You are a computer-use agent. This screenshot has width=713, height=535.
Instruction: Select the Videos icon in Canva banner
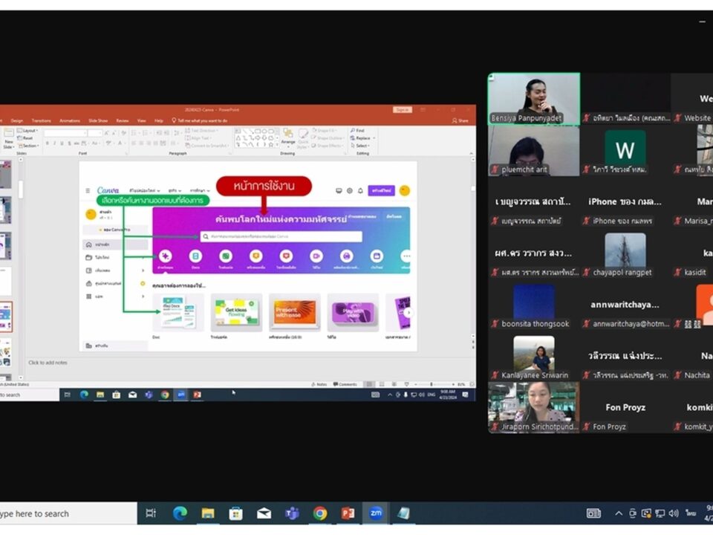click(316, 256)
